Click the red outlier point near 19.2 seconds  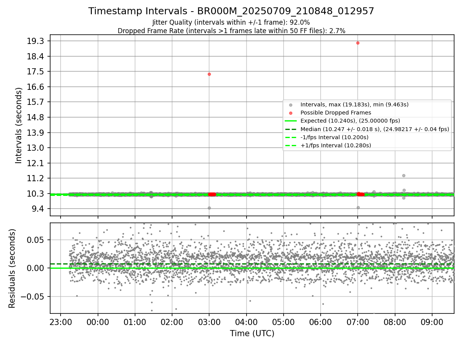pos(358,43)
